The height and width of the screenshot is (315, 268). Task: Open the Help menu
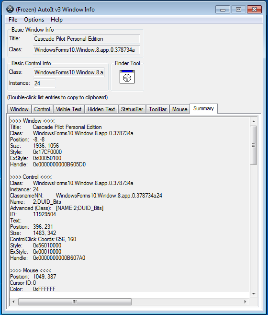[x=56, y=20]
